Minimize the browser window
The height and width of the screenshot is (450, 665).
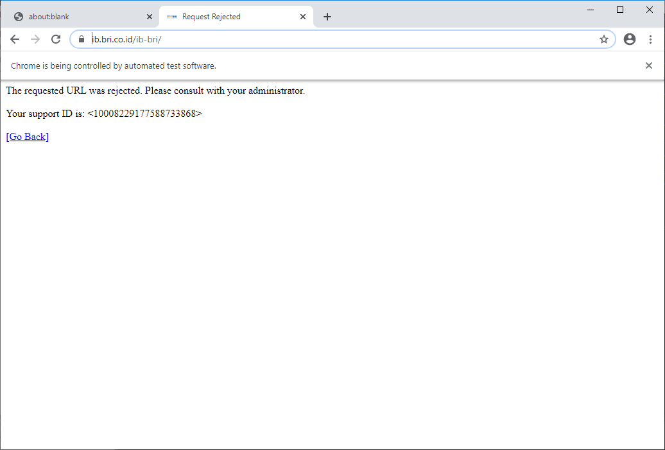click(590, 10)
